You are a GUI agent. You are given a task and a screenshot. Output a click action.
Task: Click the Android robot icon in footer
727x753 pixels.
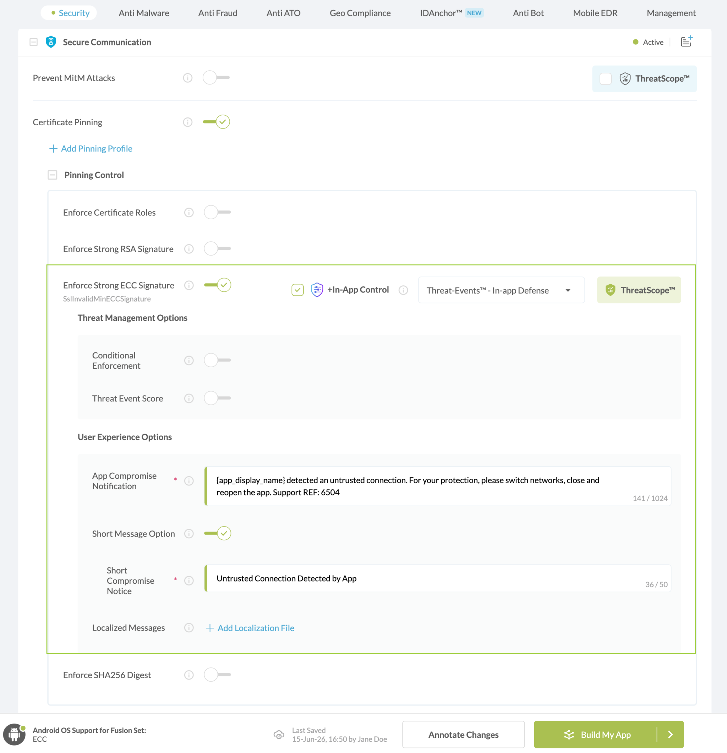(14, 735)
